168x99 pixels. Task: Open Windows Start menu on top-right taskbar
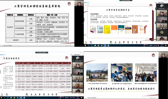coord(85,45)
